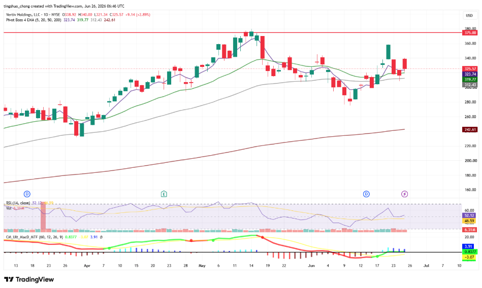Screen dimensions: 482x288
Task: Click the 280.00 price scale label
Action: click(x=470, y=102)
